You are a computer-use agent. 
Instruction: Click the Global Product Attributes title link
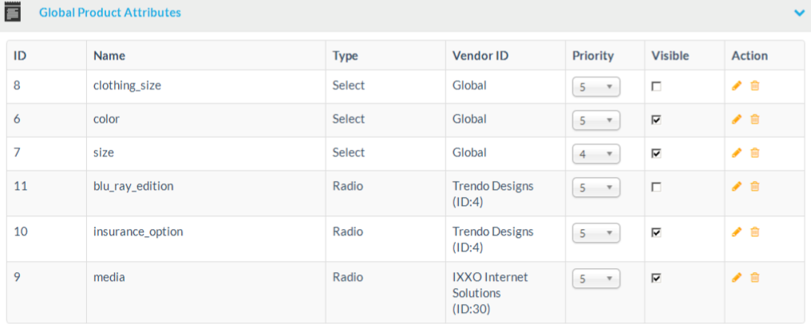110,13
